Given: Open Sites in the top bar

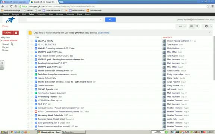Looking at the screenshot, I should [x=51, y=15].
